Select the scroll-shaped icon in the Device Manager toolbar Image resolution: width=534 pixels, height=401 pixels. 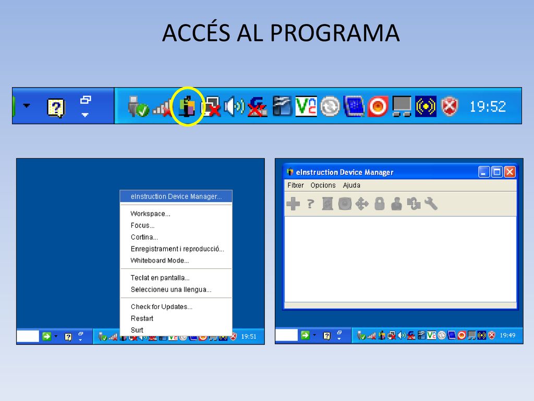(327, 204)
